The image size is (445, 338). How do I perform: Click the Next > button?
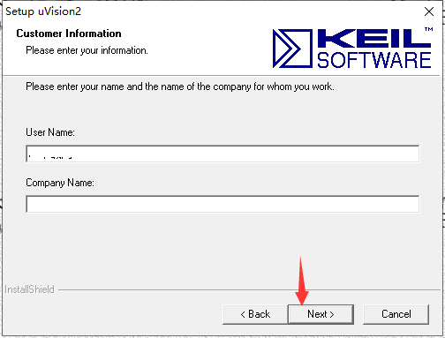coord(321,314)
